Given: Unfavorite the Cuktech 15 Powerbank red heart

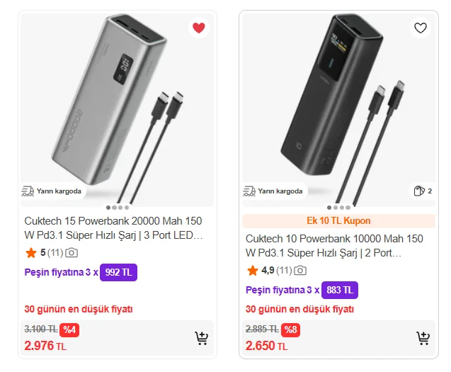Looking at the screenshot, I should click(198, 28).
